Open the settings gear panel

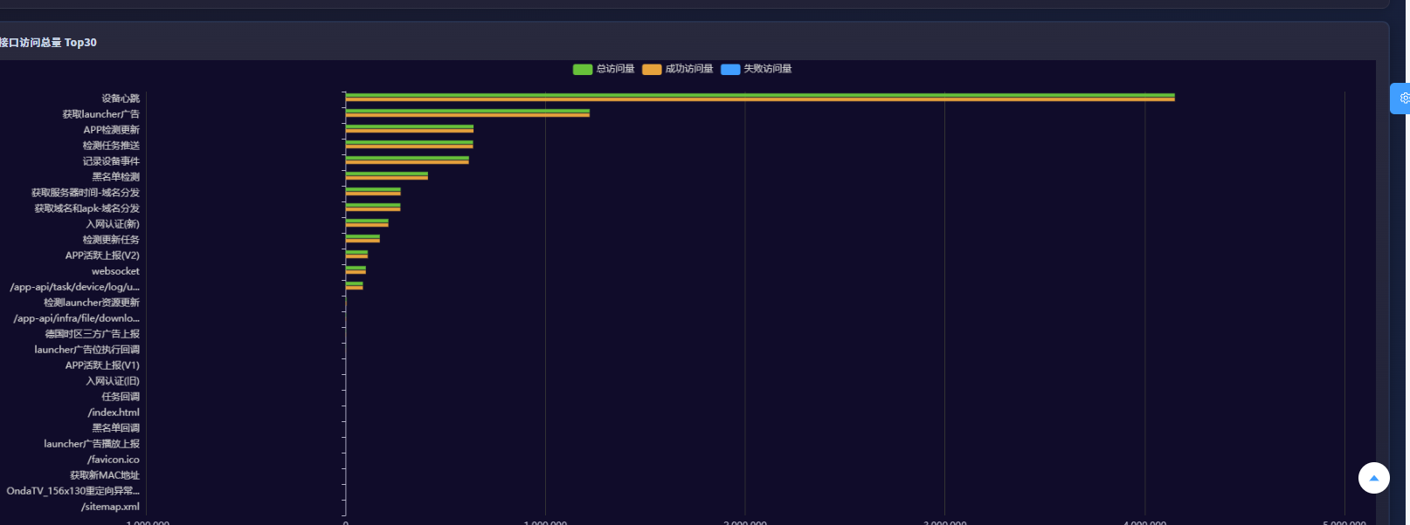[1400, 99]
